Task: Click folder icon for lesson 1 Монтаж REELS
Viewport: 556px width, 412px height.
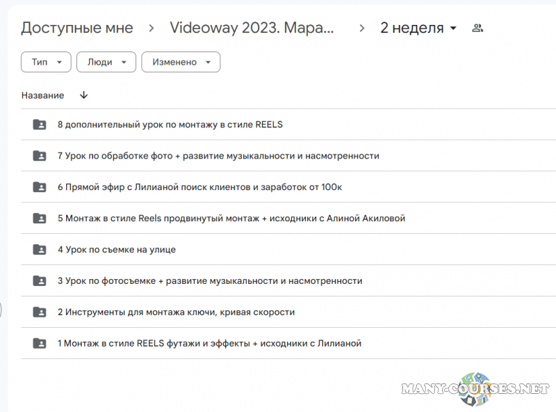Action: click(40, 343)
